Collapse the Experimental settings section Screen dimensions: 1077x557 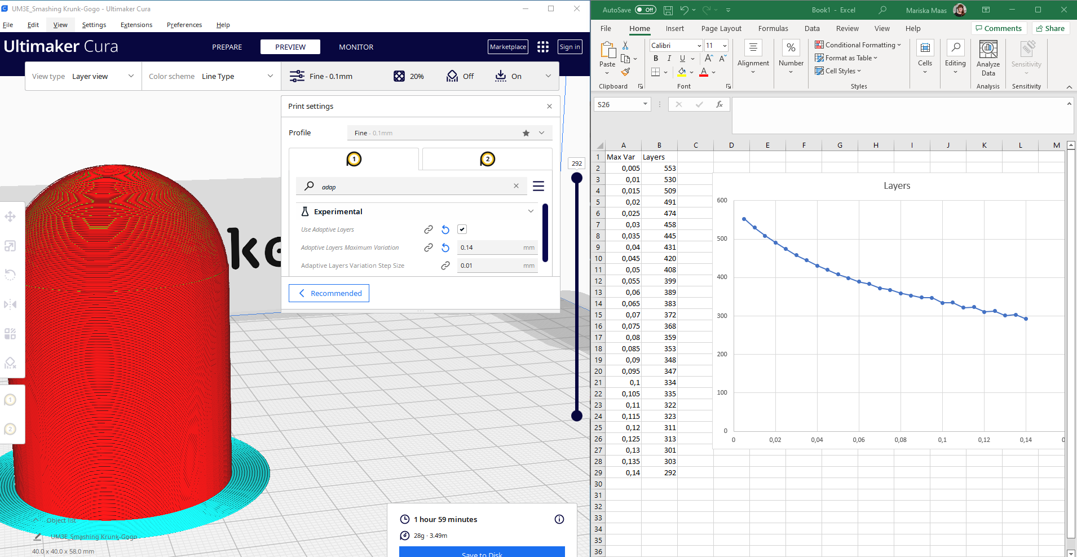[529, 211]
